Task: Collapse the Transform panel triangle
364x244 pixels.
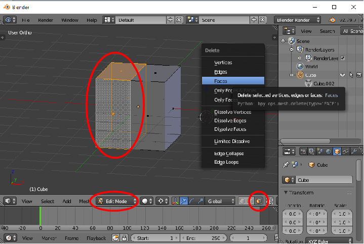Action: [286, 192]
